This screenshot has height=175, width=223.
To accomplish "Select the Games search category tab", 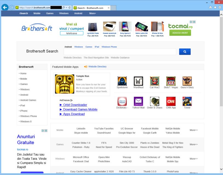I will point(89,47).
